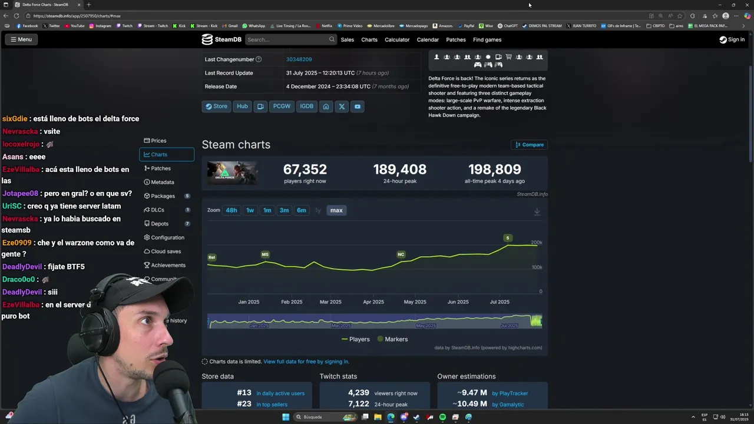Go to the SteamDB logo home link

(x=221, y=39)
